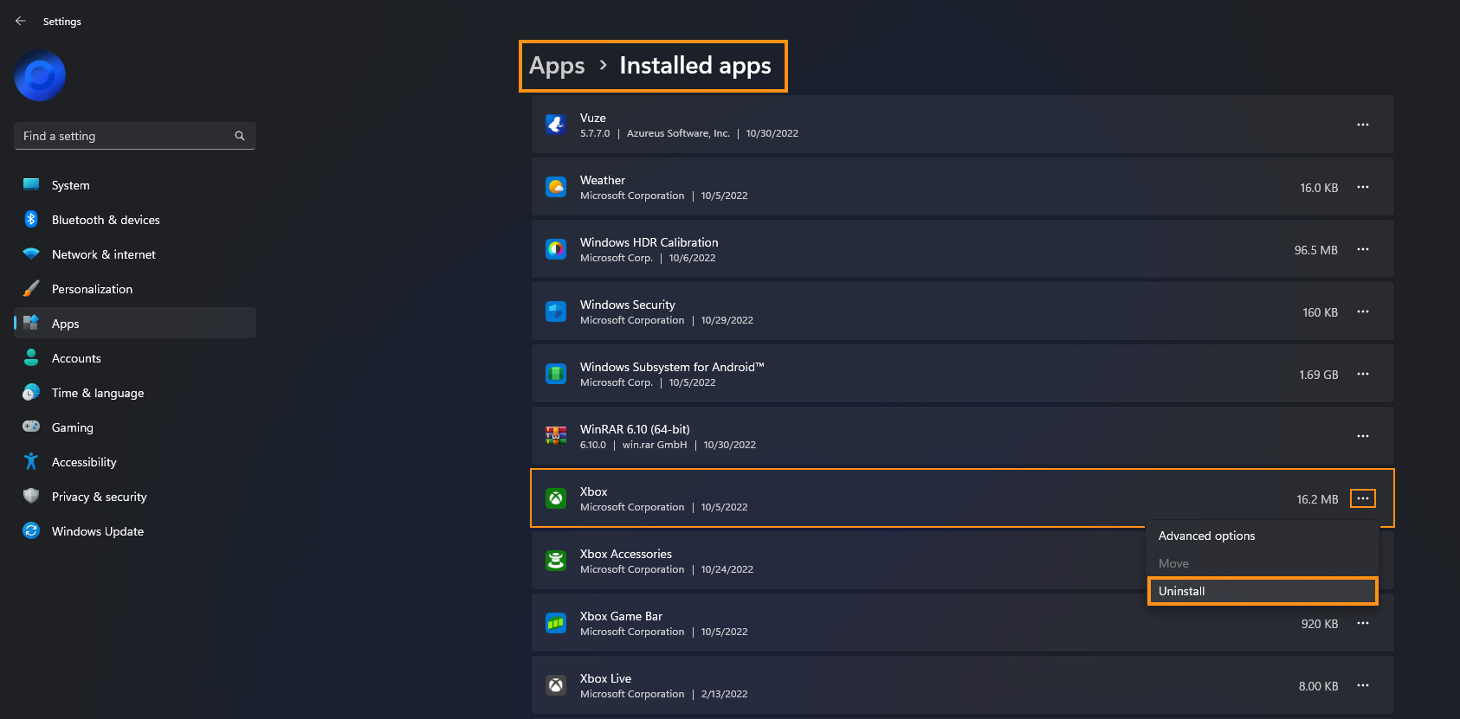1460x719 pixels.
Task: Select Apps in sidebar
Action: 134,324
